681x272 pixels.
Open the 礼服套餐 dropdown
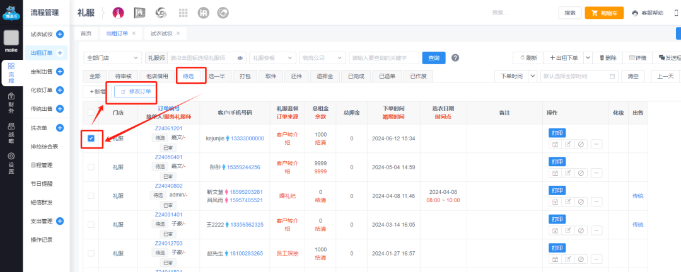273,58
